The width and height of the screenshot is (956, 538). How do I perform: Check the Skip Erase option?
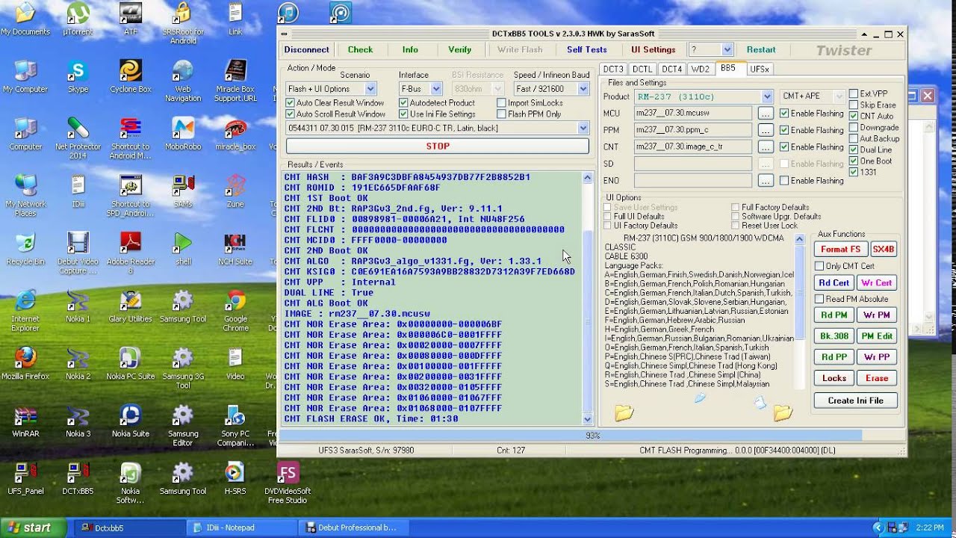[854, 105]
